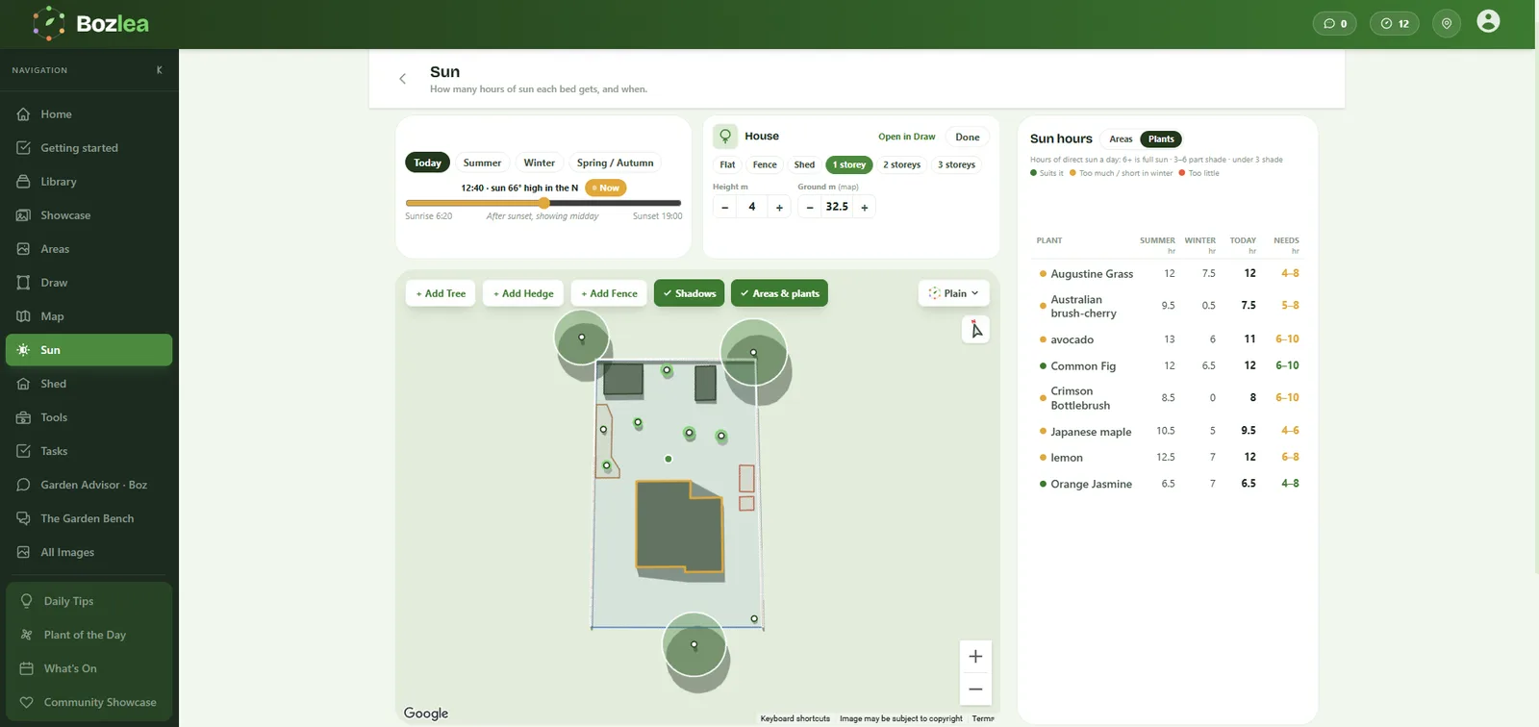Toggle the Areas & plants overlay
The width and height of the screenshot is (1539, 727).
[x=779, y=293]
